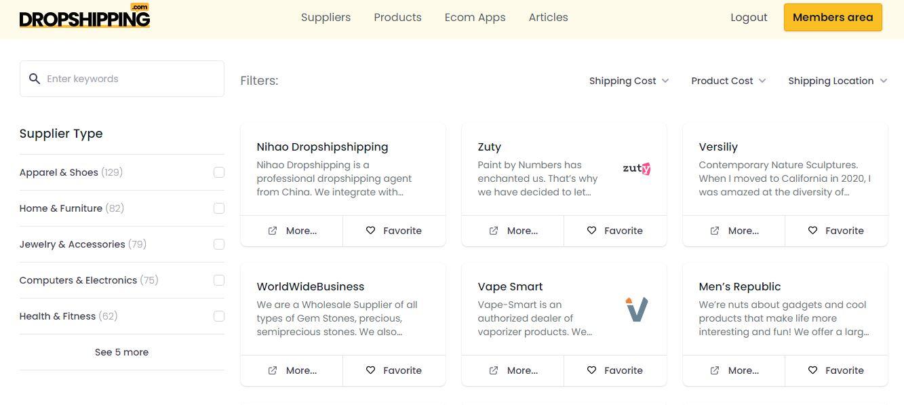Click the Zuty logo thumbnail

pyautogui.click(x=636, y=168)
